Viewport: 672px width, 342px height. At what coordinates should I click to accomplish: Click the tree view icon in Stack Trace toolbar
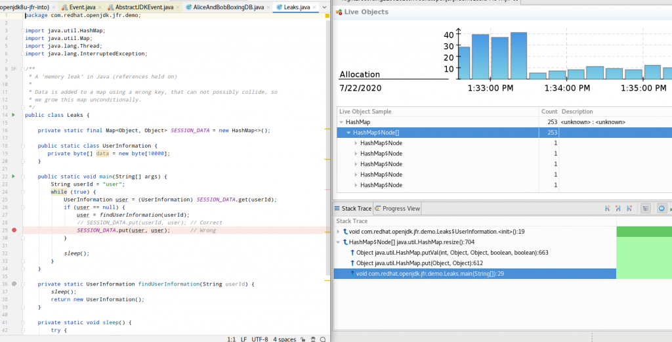[645, 208]
